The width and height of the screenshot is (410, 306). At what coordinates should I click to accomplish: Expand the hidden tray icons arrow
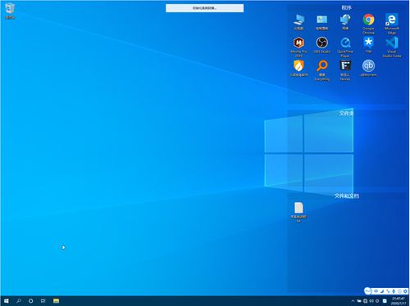tap(353, 301)
